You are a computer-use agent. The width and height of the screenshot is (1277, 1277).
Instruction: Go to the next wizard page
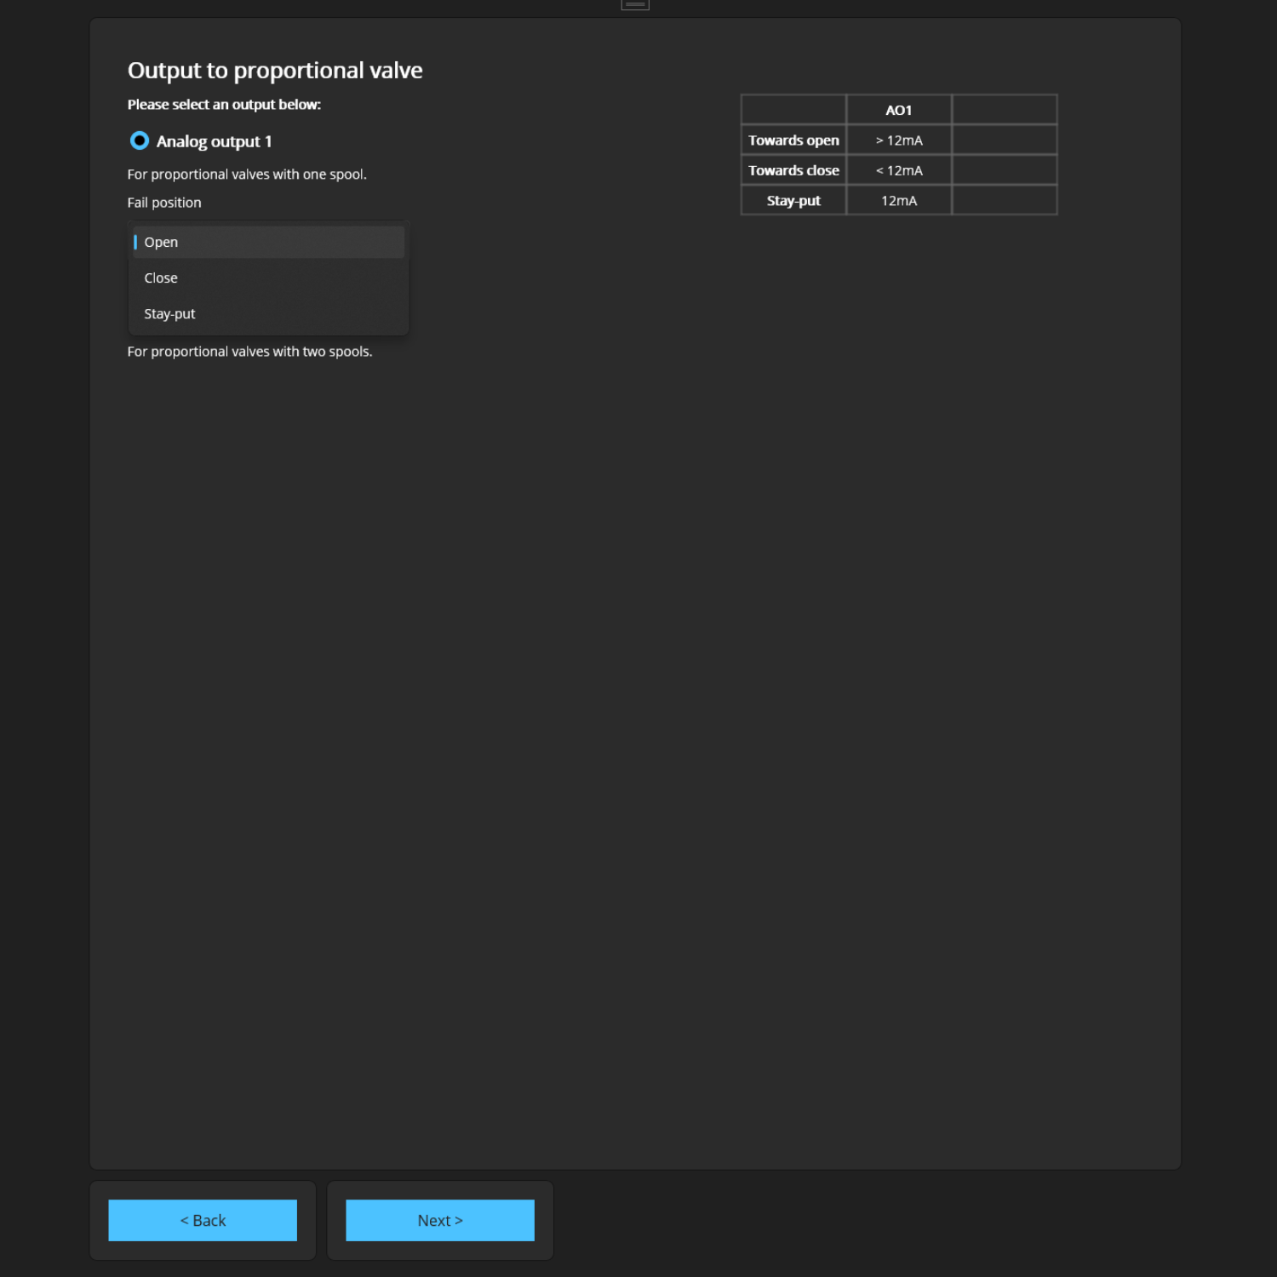[439, 1220]
